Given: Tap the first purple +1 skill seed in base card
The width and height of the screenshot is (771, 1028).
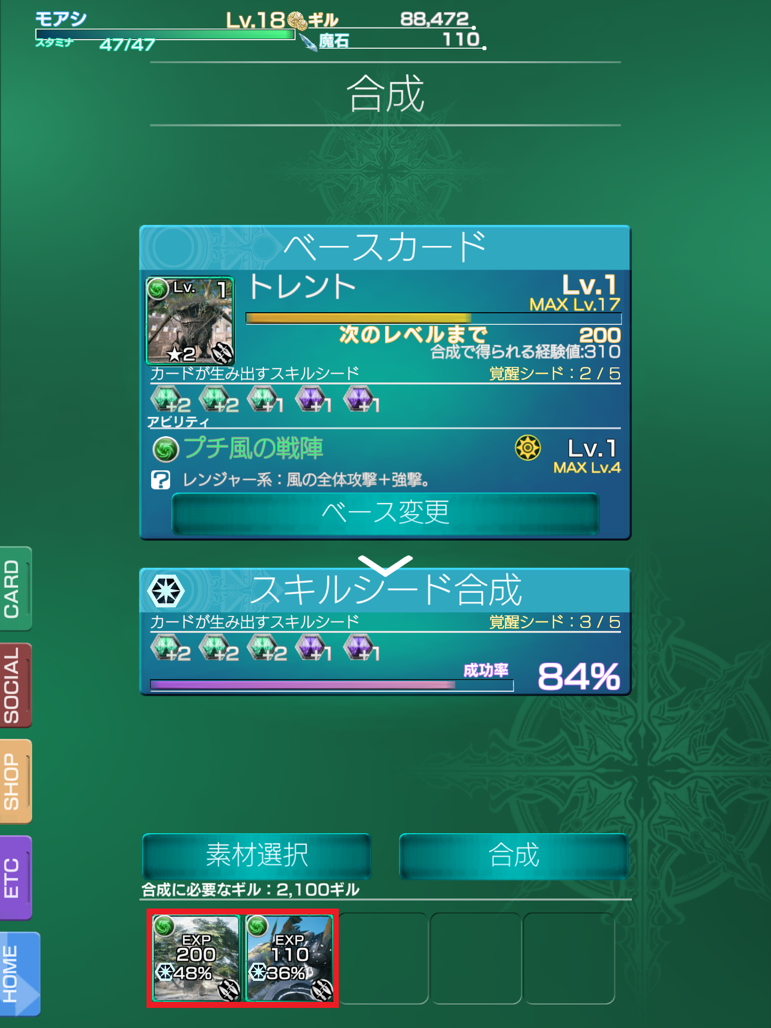Looking at the screenshot, I should (314, 400).
